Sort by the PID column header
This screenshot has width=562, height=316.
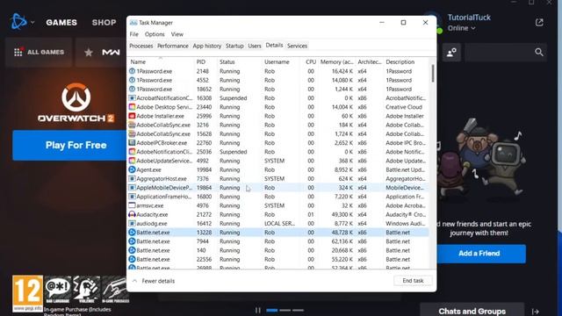206,62
